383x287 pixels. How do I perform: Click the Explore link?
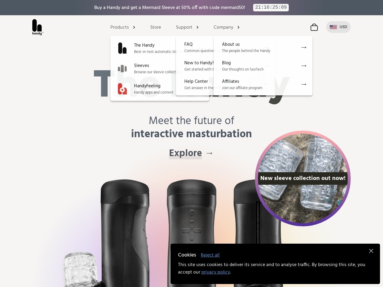tap(186, 153)
